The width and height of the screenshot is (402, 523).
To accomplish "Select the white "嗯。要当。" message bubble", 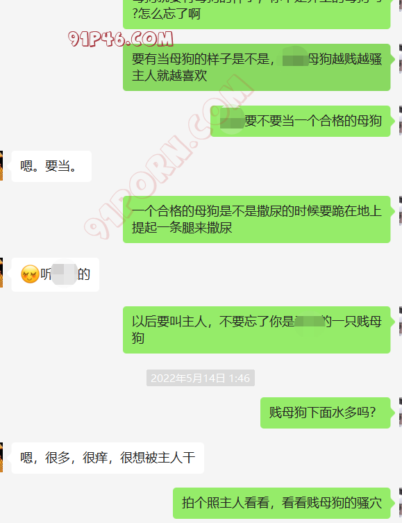I will (x=51, y=166).
